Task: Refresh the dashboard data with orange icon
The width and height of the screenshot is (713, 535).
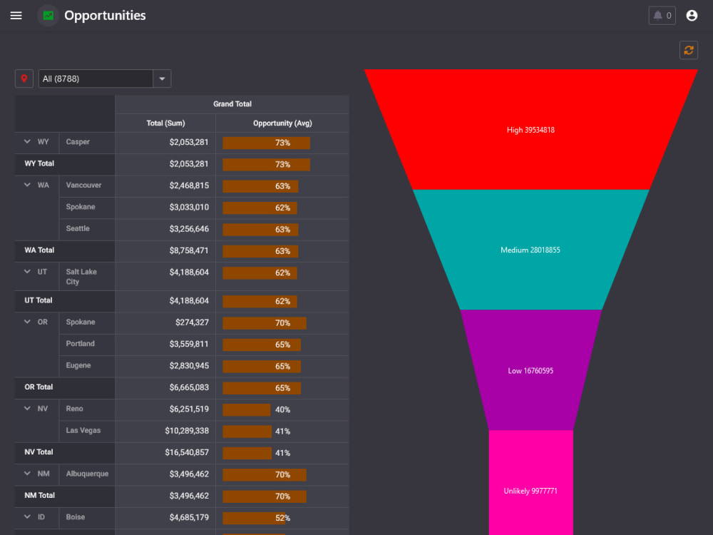Action: (x=689, y=50)
